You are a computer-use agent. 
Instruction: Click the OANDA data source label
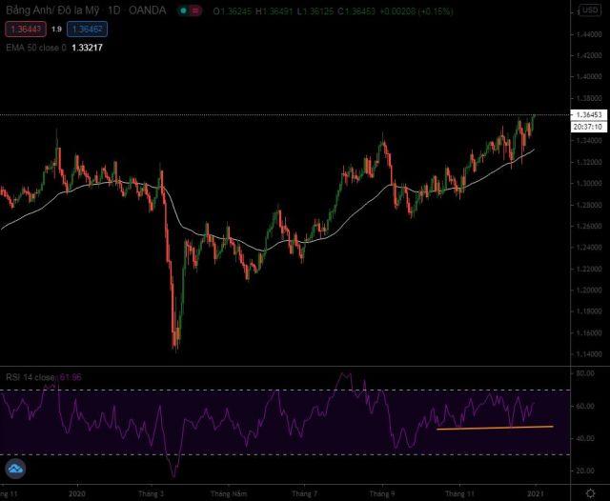point(147,10)
